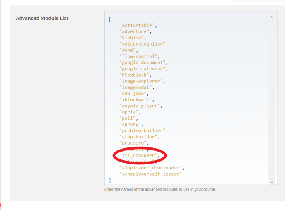Click the "xblockmufi" entry

135,99
